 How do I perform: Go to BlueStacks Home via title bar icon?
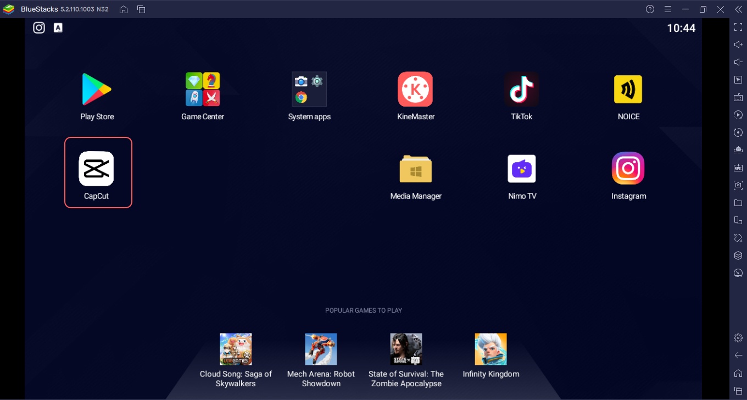pyautogui.click(x=124, y=9)
